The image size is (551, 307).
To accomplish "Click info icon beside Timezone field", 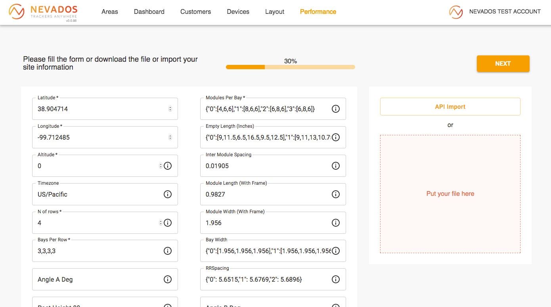I will click(168, 194).
